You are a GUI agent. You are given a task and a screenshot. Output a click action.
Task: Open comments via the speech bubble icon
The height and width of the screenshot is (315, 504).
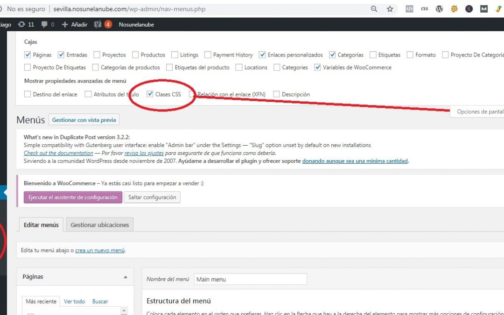point(44,24)
